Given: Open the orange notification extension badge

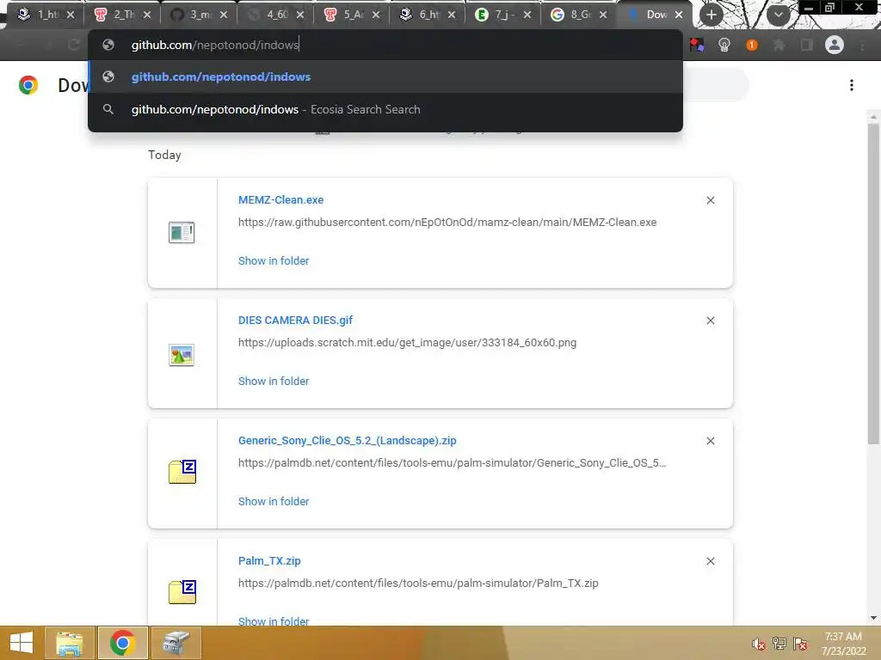Looking at the screenshot, I should pos(752,45).
